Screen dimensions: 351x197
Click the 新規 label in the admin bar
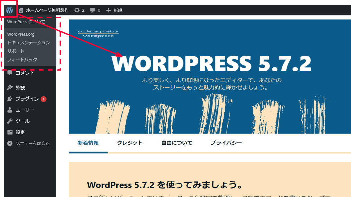pyautogui.click(x=118, y=10)
